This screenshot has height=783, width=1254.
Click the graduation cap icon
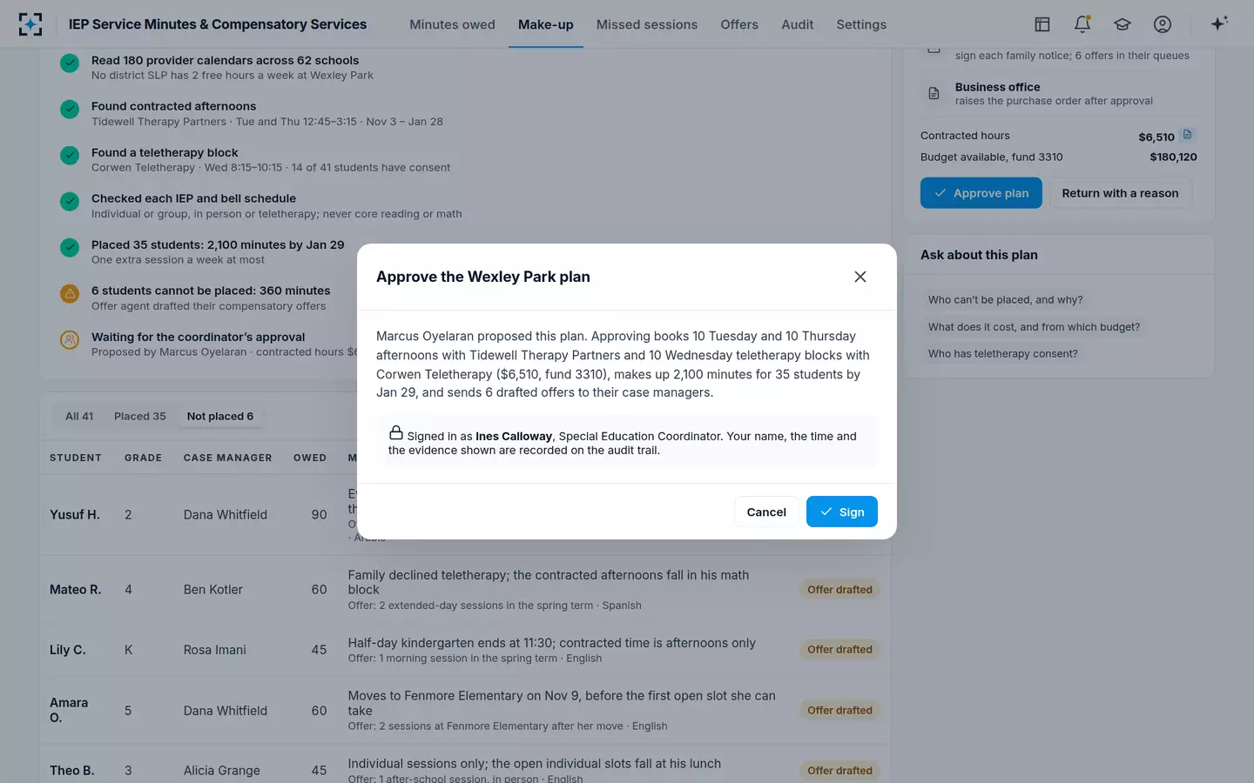pos(1123,24)
